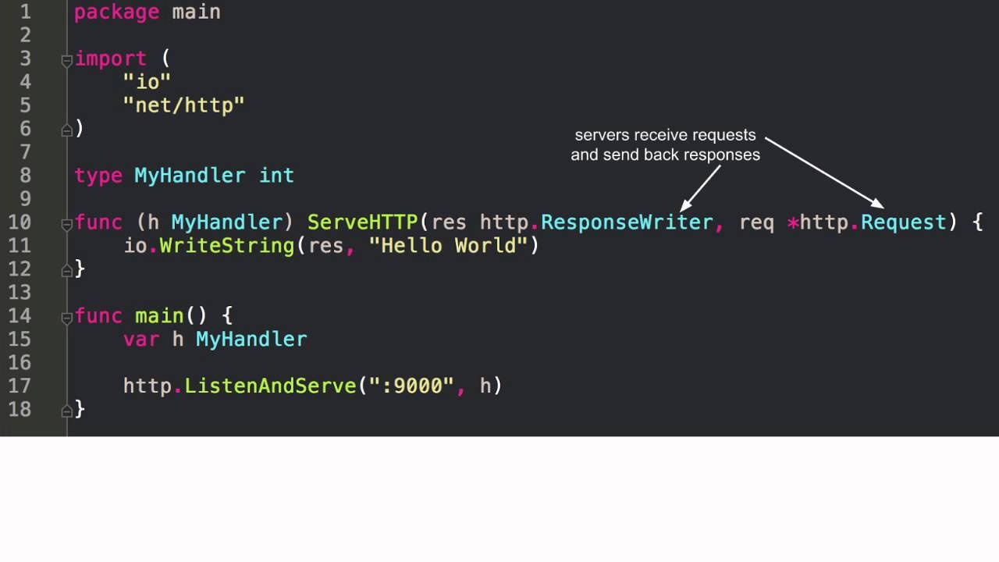The image size is (999, 562).
Task: Click 'main()' in the func declaration
Action: [x=171, y=316]
